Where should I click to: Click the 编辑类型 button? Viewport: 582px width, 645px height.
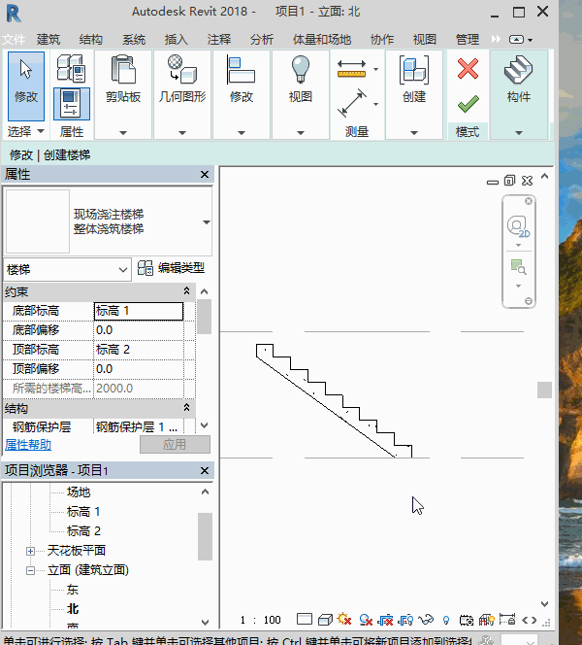172,269
